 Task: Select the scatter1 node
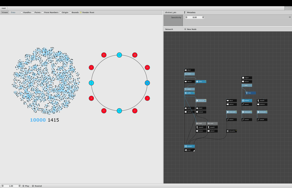click(x=190, y=74)
